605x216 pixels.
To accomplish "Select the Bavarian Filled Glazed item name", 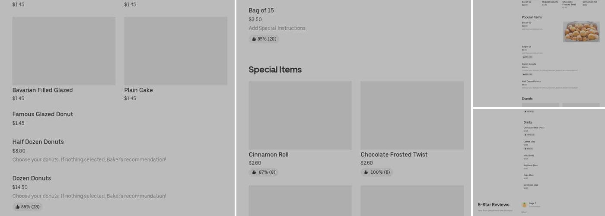I will [x=42, y=90].
